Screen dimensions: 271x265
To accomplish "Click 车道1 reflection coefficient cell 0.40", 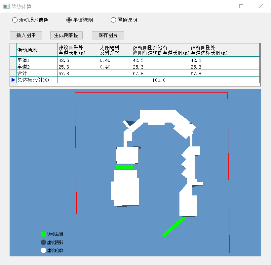I will 115,60.
